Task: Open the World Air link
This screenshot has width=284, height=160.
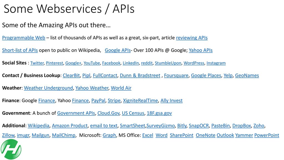Action: [121, 88]
